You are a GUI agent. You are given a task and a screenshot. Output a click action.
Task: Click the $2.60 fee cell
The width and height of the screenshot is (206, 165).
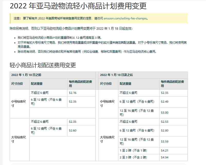click(x=73, y=131)
